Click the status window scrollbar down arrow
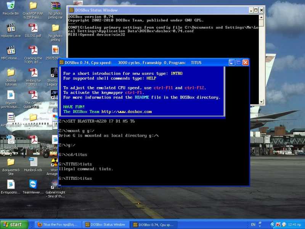Image resolution: width=305 pixels, height=229 pixels. [262, 102]
